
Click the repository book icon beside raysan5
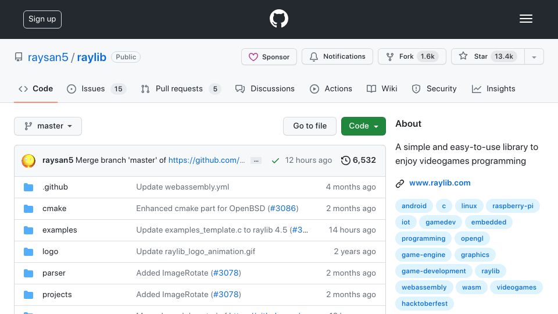pos(19,57)
